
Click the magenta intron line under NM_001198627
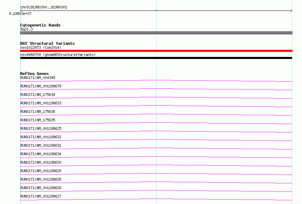pos(156,199)
